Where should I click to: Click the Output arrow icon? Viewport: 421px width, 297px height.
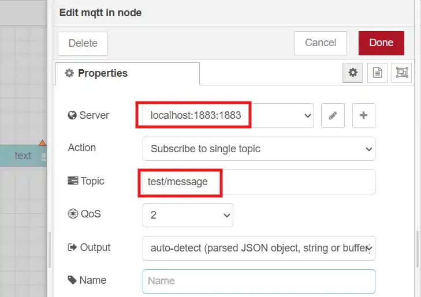pos(72,247)
